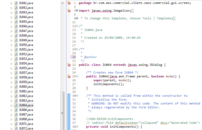Expand the IU061.java tree node
The width and height of the screenshot is (202, 130).
coord(11,92)
